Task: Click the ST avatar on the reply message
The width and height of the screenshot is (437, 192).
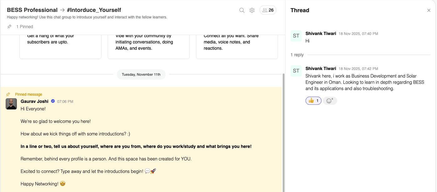Action: (x=296, y=71)
